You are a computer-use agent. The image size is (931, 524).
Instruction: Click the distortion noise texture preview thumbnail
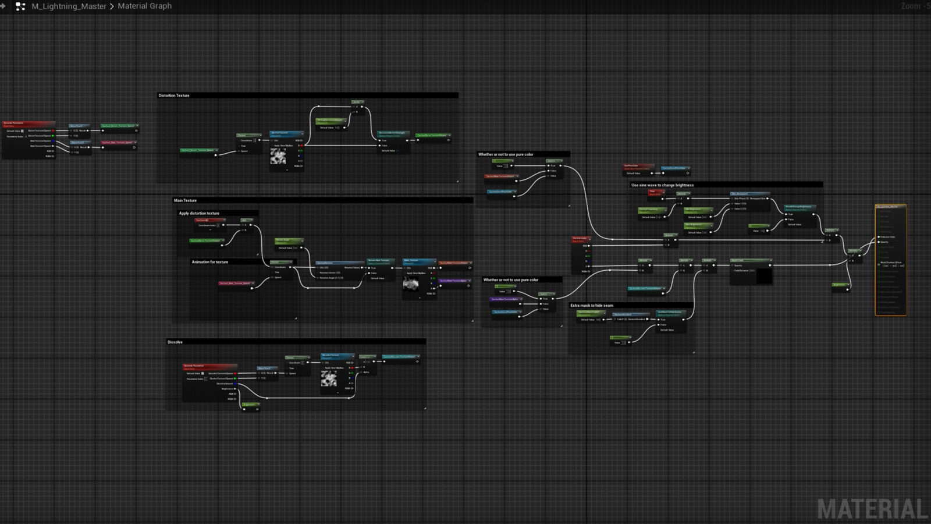point(278,156)
